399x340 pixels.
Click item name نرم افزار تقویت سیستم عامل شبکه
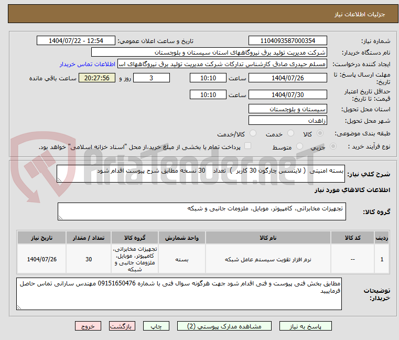[x=268, y=260]
